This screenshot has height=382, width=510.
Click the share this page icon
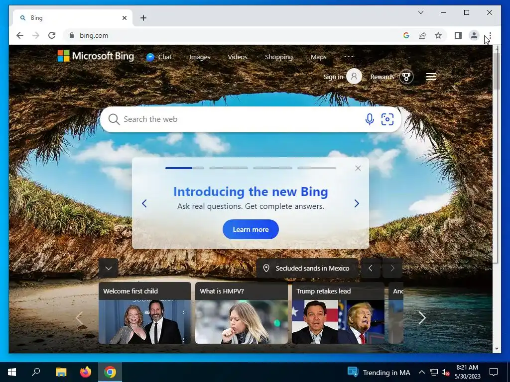(422, 35)
